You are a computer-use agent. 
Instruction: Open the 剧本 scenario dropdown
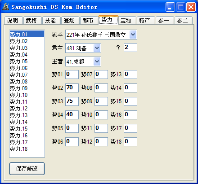(x=133, y=35)
